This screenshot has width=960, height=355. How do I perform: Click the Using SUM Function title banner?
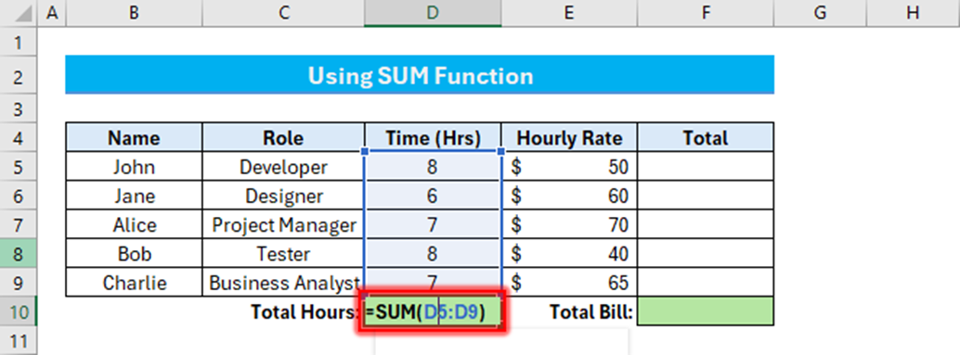[x=420, y=75]
